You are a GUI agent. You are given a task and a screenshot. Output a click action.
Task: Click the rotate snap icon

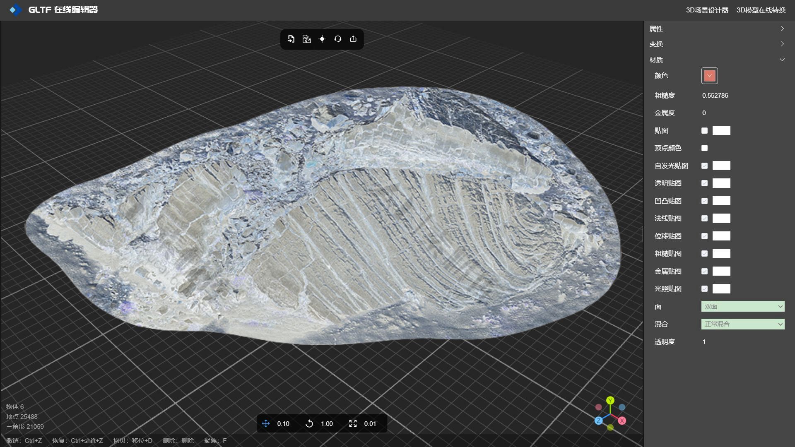pyautogui.click(x=309, y=423)
